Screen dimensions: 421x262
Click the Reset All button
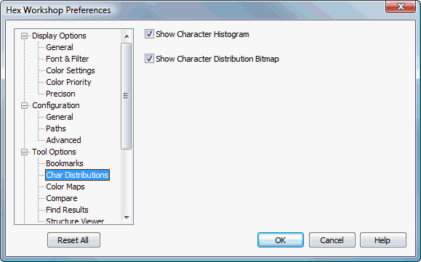click(x=73, y=240)
